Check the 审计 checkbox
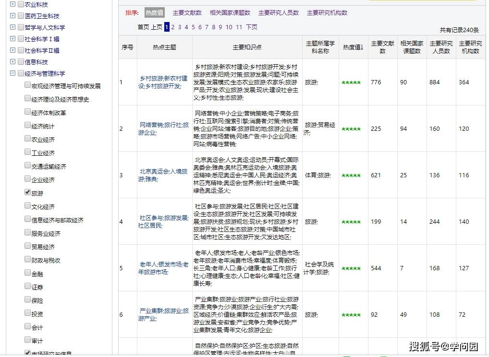Image resolution: width=489 pixels, height=357 pixels. [27, 340]
